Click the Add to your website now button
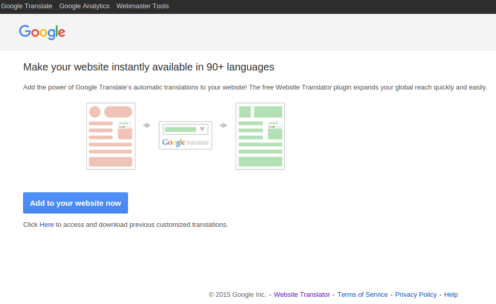The image size is (496, 304). click(x=75, y=203)
